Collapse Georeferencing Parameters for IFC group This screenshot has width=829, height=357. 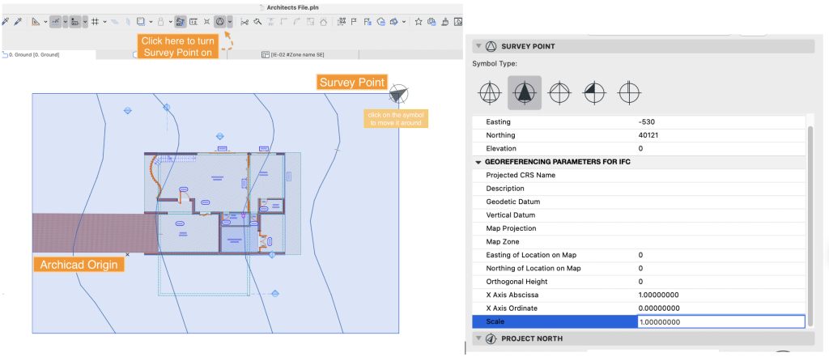[x=478, y=161]
